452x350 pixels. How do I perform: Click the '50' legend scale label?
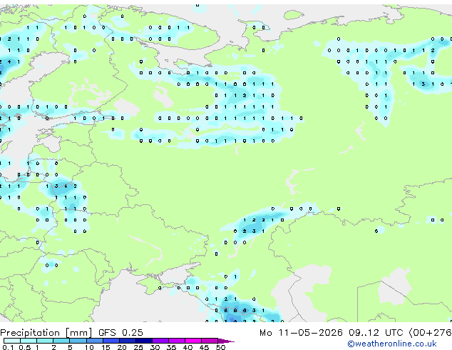(x=221, y=347)
